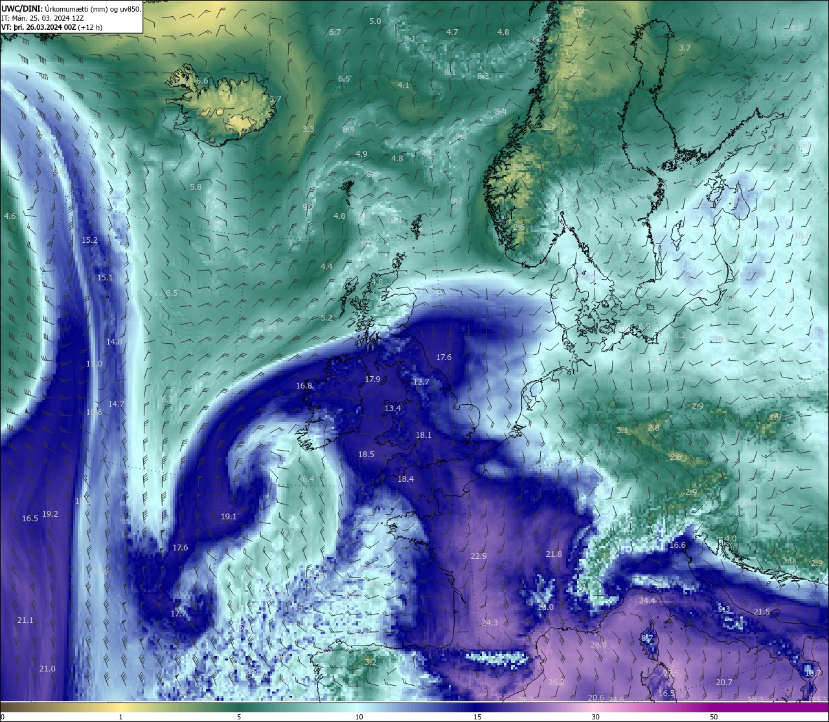
Task: Click the map value '26.2' in the Mediterranean
Action: pyautogui.click(x=556, y=682)
